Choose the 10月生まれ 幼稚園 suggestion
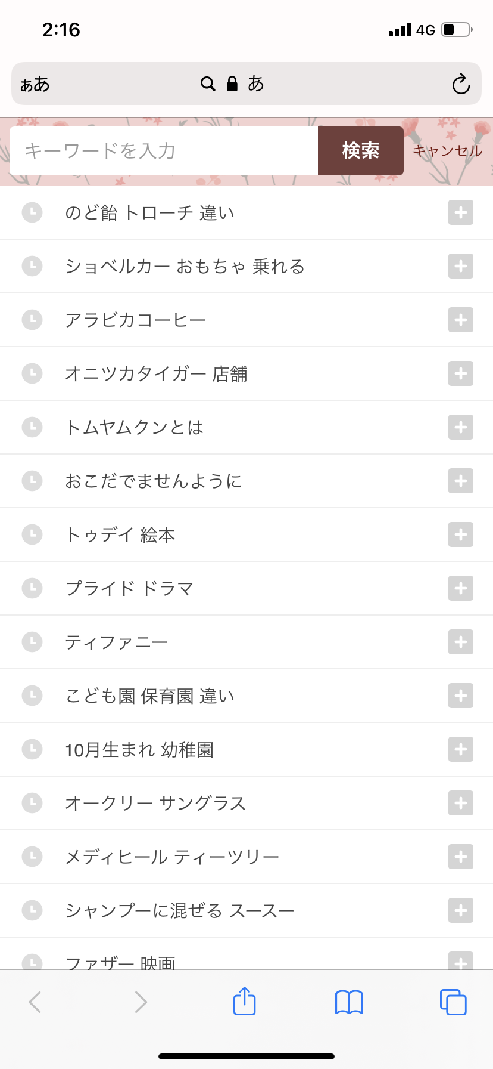Image resolution: width=493 pixels, height=1069 pixels. (139, 749)
